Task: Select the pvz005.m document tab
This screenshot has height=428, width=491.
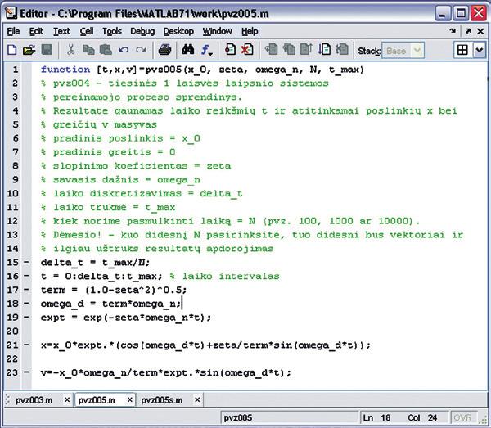Action: (97, 400)
